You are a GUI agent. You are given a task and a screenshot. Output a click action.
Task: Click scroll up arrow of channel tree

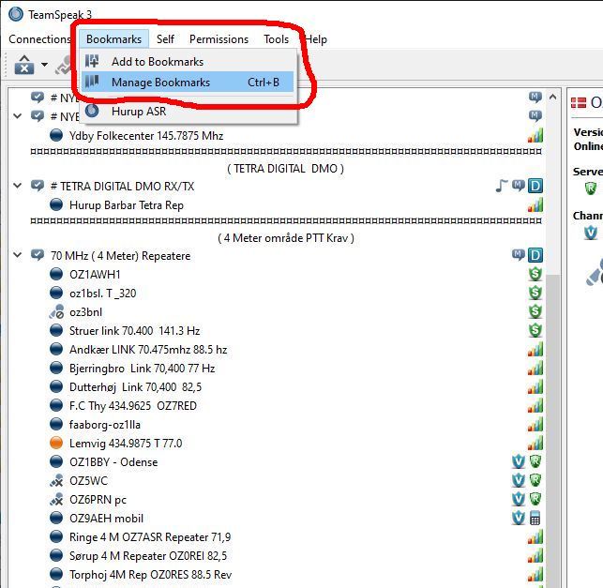(x=553, y=97)
